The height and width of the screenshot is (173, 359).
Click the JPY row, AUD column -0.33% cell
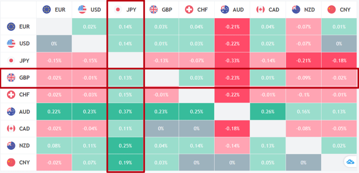point(232,61)
